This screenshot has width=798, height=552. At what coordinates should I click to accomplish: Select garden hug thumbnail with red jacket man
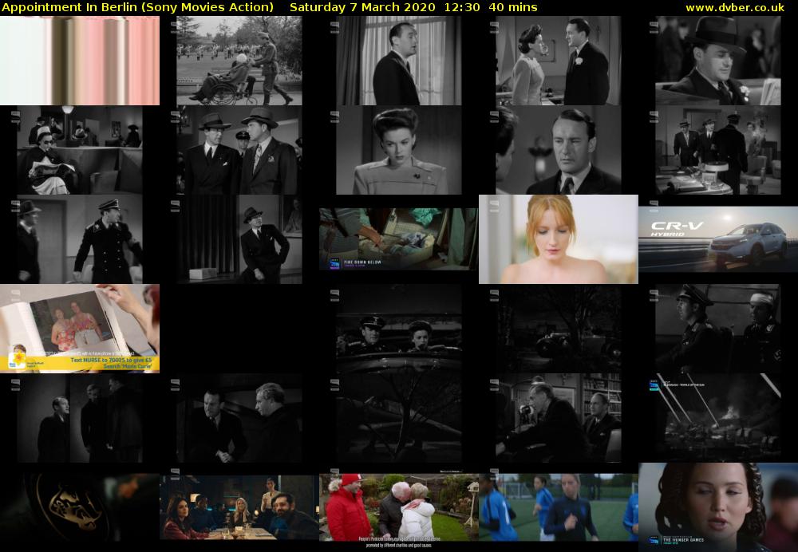tap(398, 507)
